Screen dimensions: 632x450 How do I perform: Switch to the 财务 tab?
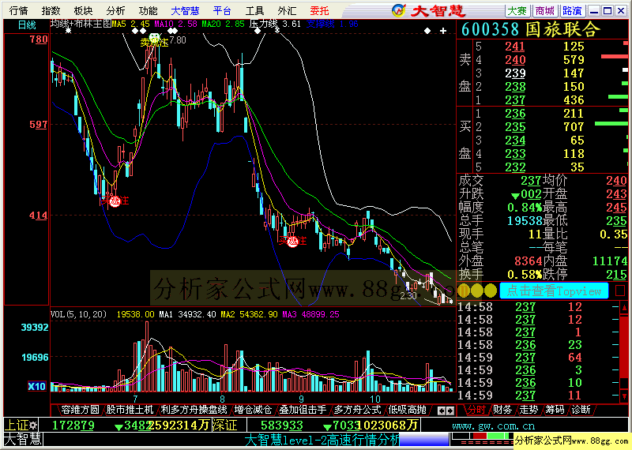coord(502,410)
